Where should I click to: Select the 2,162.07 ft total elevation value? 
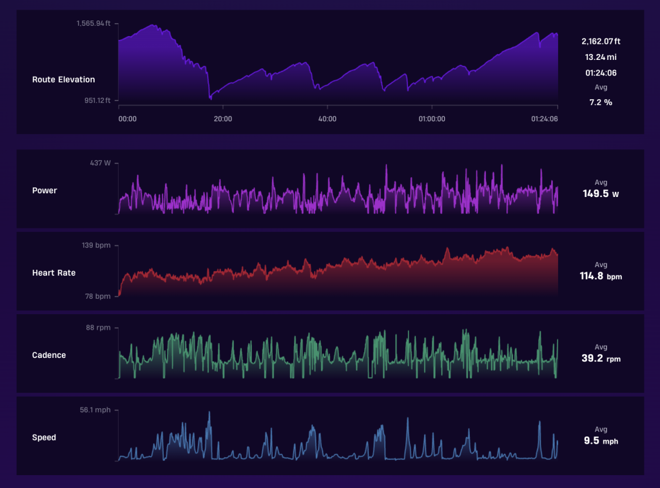click(601, 41)
